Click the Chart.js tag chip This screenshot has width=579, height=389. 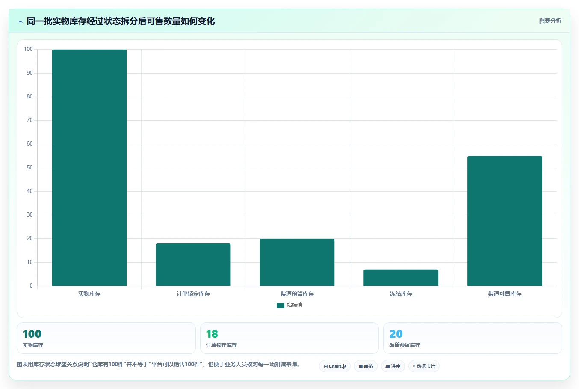335,366
